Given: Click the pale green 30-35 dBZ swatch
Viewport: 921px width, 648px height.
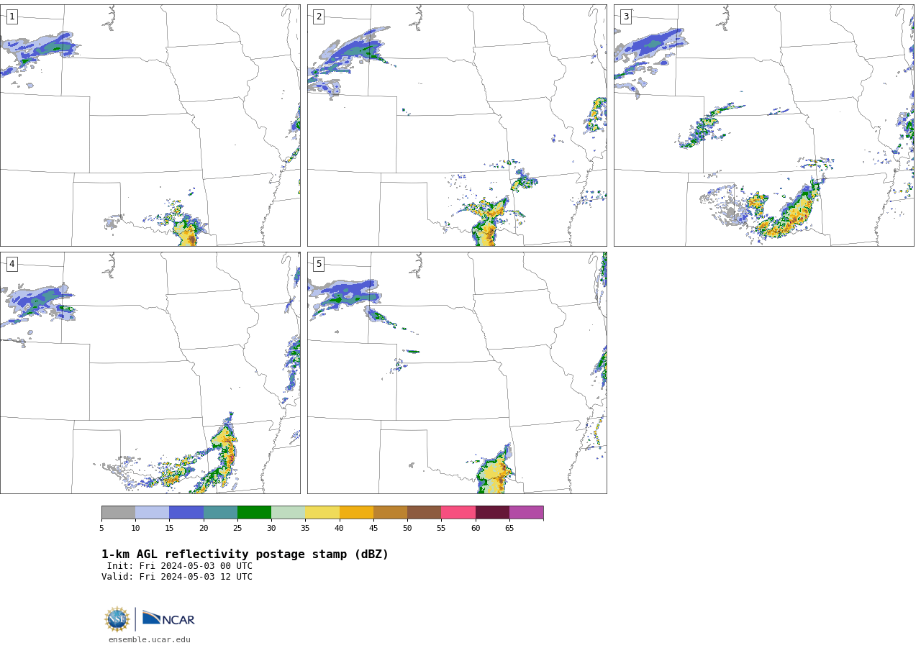Looking at the screenshot, I should pos(288,513).
